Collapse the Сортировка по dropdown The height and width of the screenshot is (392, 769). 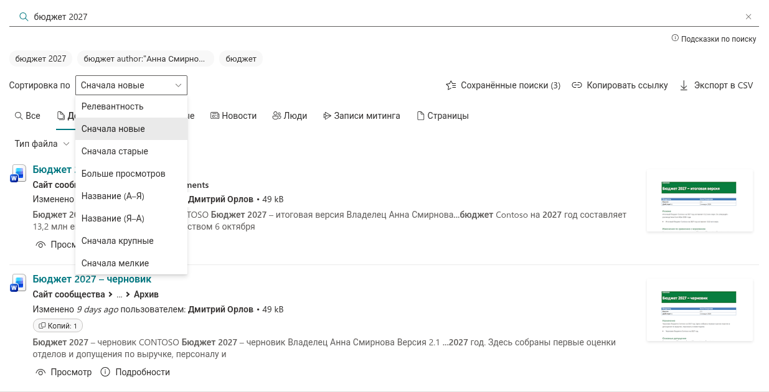click(x=131, y=85)
